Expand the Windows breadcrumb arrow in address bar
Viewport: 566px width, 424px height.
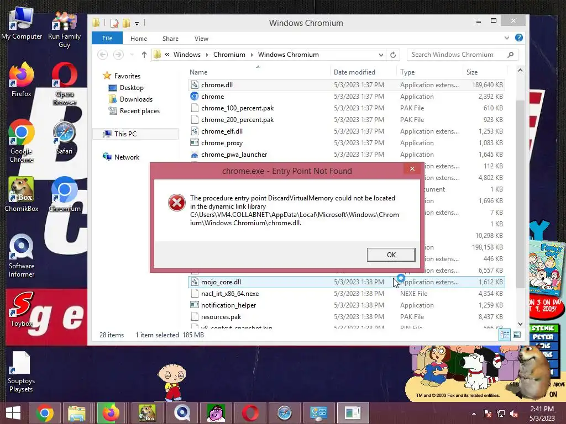click(x=207, y=55)
